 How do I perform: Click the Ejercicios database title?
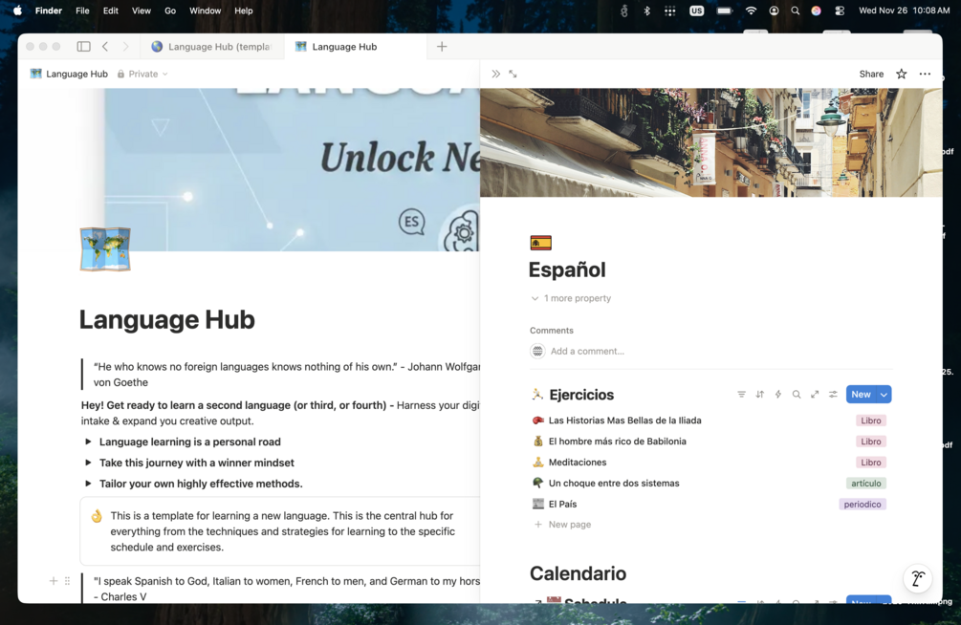[x=581, y=395]
